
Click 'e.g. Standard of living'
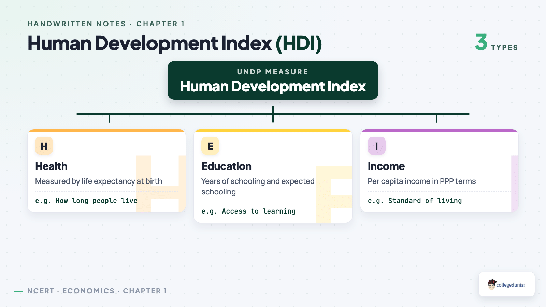click(x=415, y=201)
